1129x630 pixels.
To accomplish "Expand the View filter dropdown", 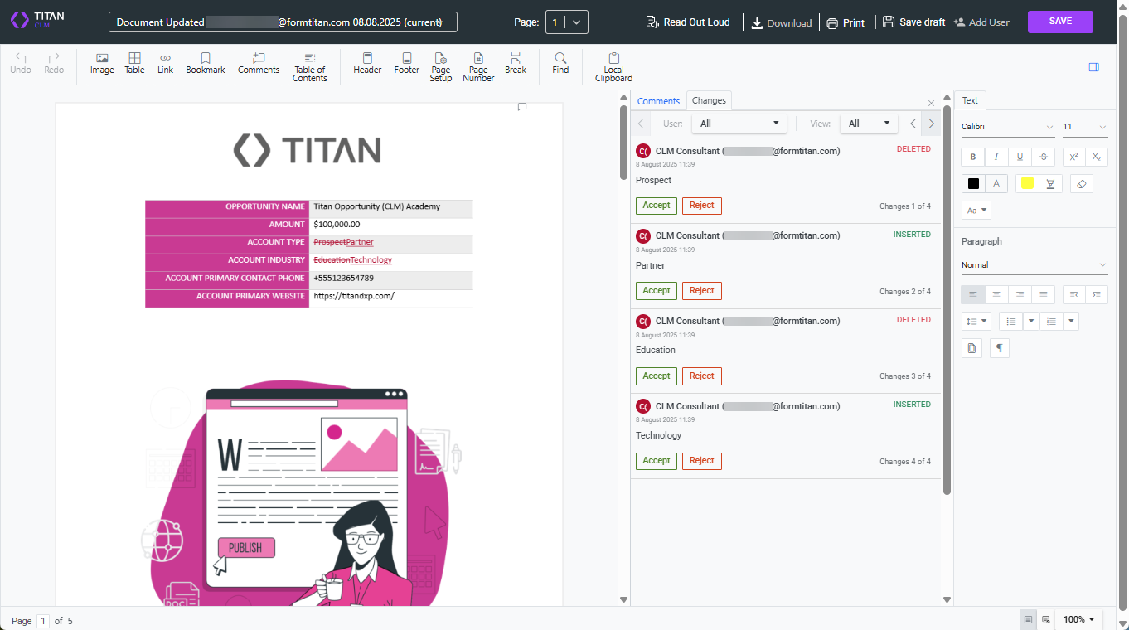I will tap(869, 123).
